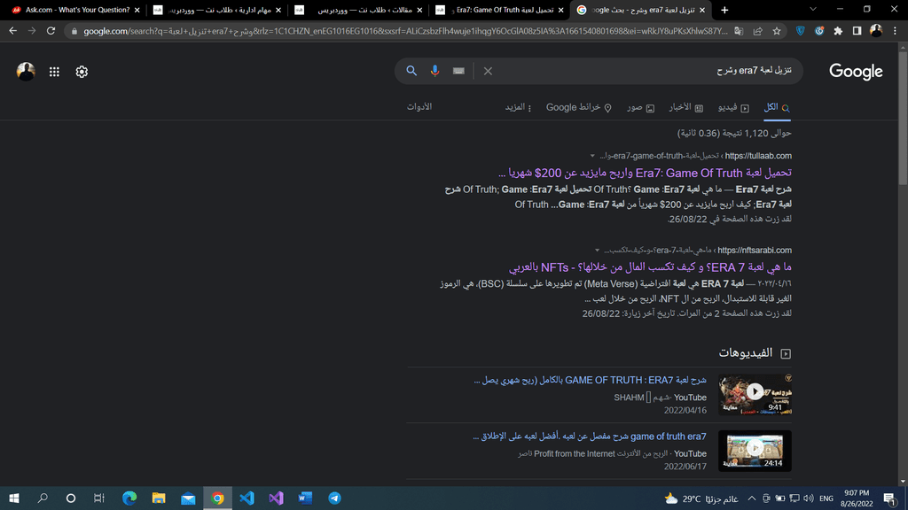Open video link game of truth era7 شرح مفصل
This screenshot has width=908, height=510.
click(590, 436)
